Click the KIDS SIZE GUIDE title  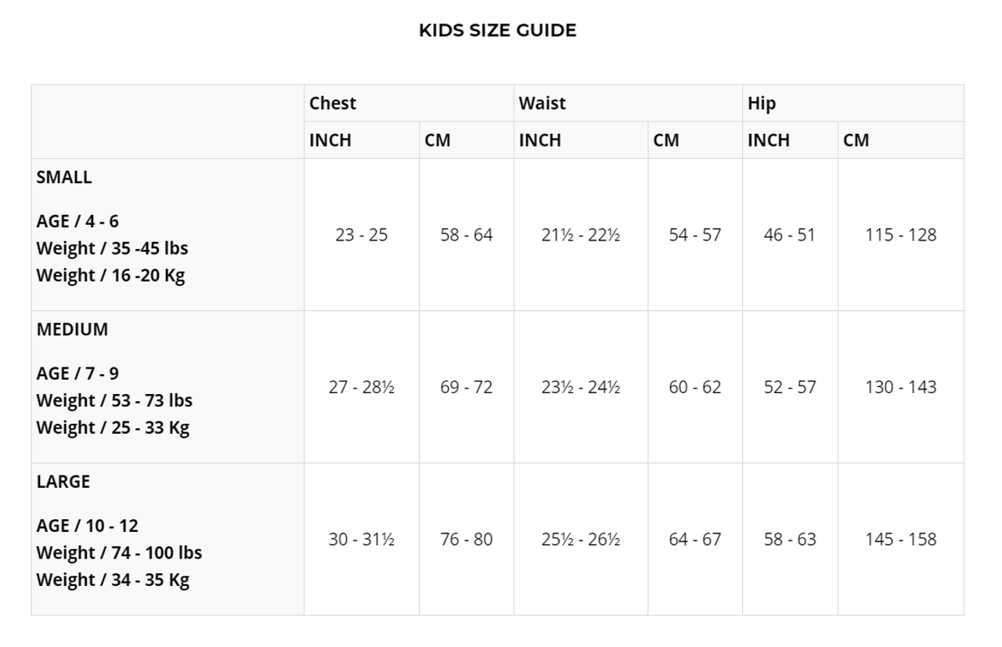(497, 31)
